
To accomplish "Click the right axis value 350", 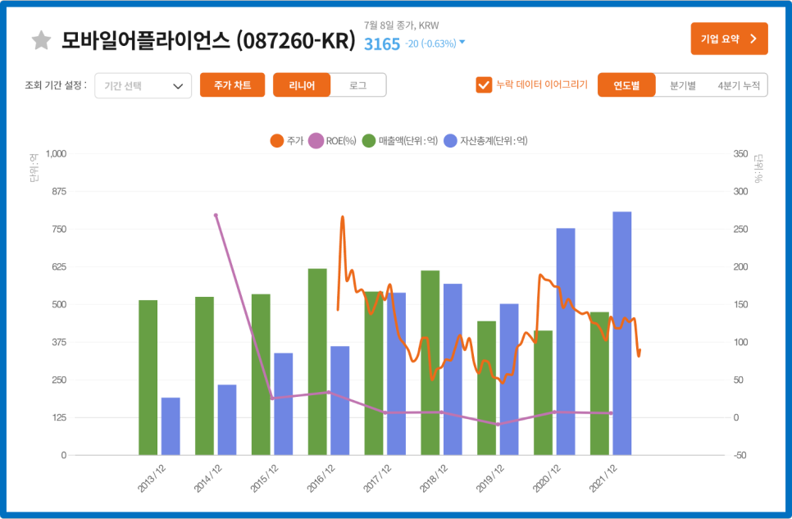I will click(x=740, y=153).
